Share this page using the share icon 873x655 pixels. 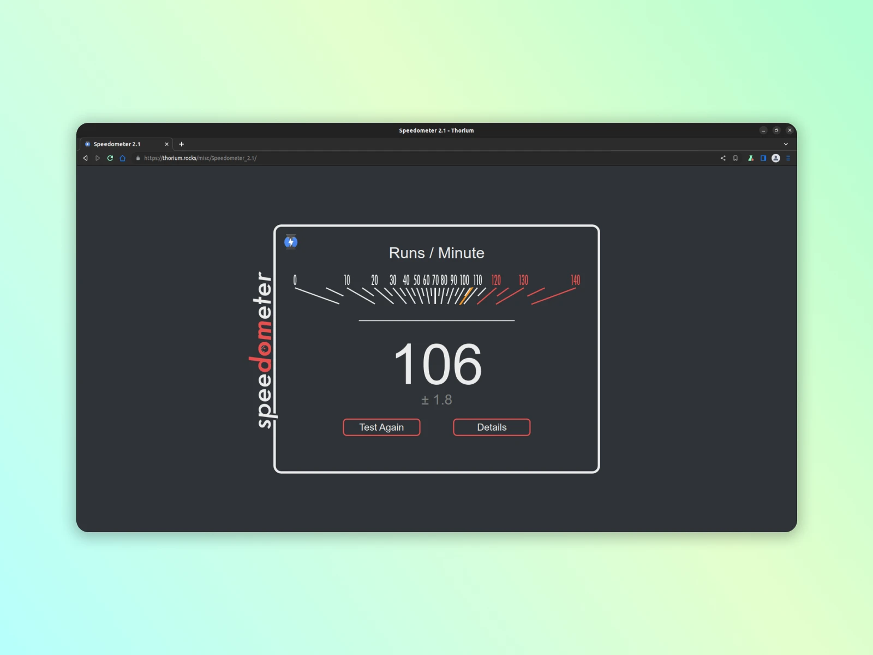(723, 158)
